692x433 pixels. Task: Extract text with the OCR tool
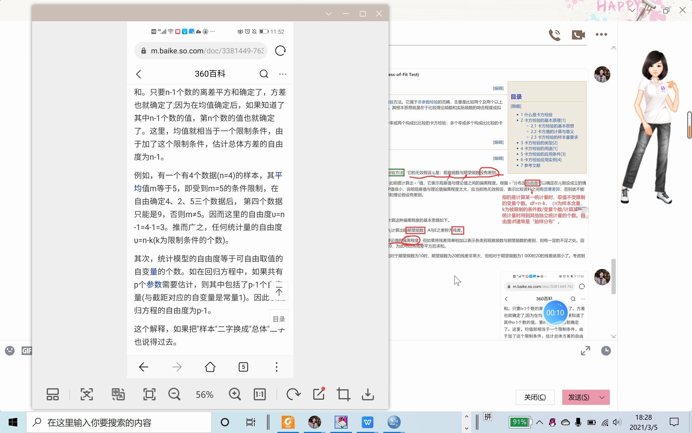[86, 394]
